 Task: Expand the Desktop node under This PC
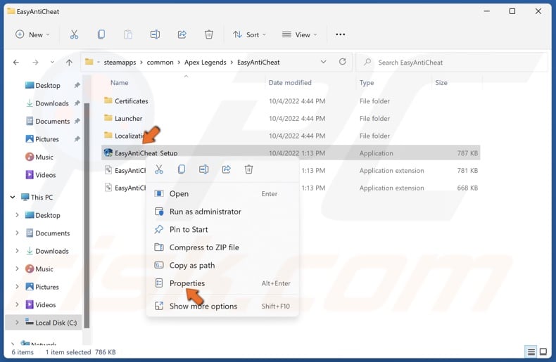17,215
